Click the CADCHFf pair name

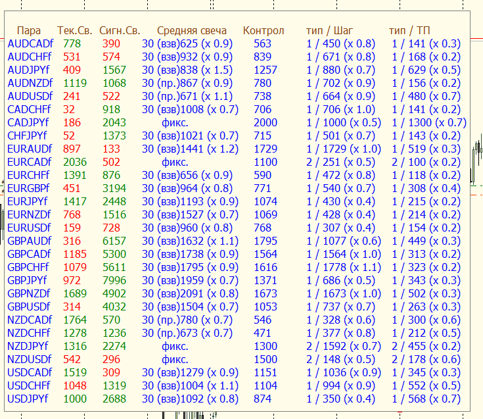pos(29,109)
